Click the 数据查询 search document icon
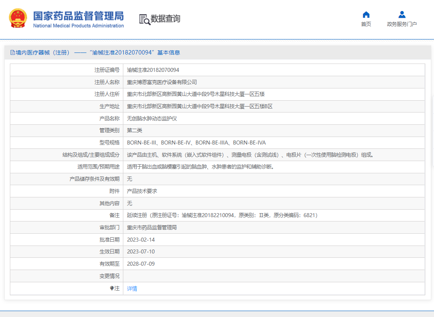The height and width of the screenshot is (317, 434). [x=145, y=19]
